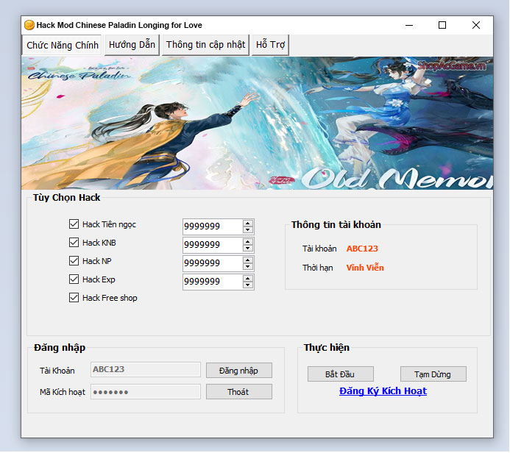Focus the Mã Kích hoạt password field

(146, 392)
